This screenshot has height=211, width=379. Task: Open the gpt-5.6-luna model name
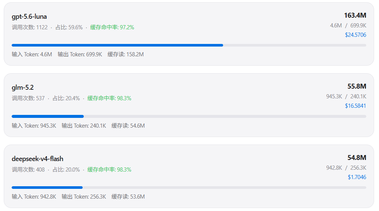click(29, 17)
